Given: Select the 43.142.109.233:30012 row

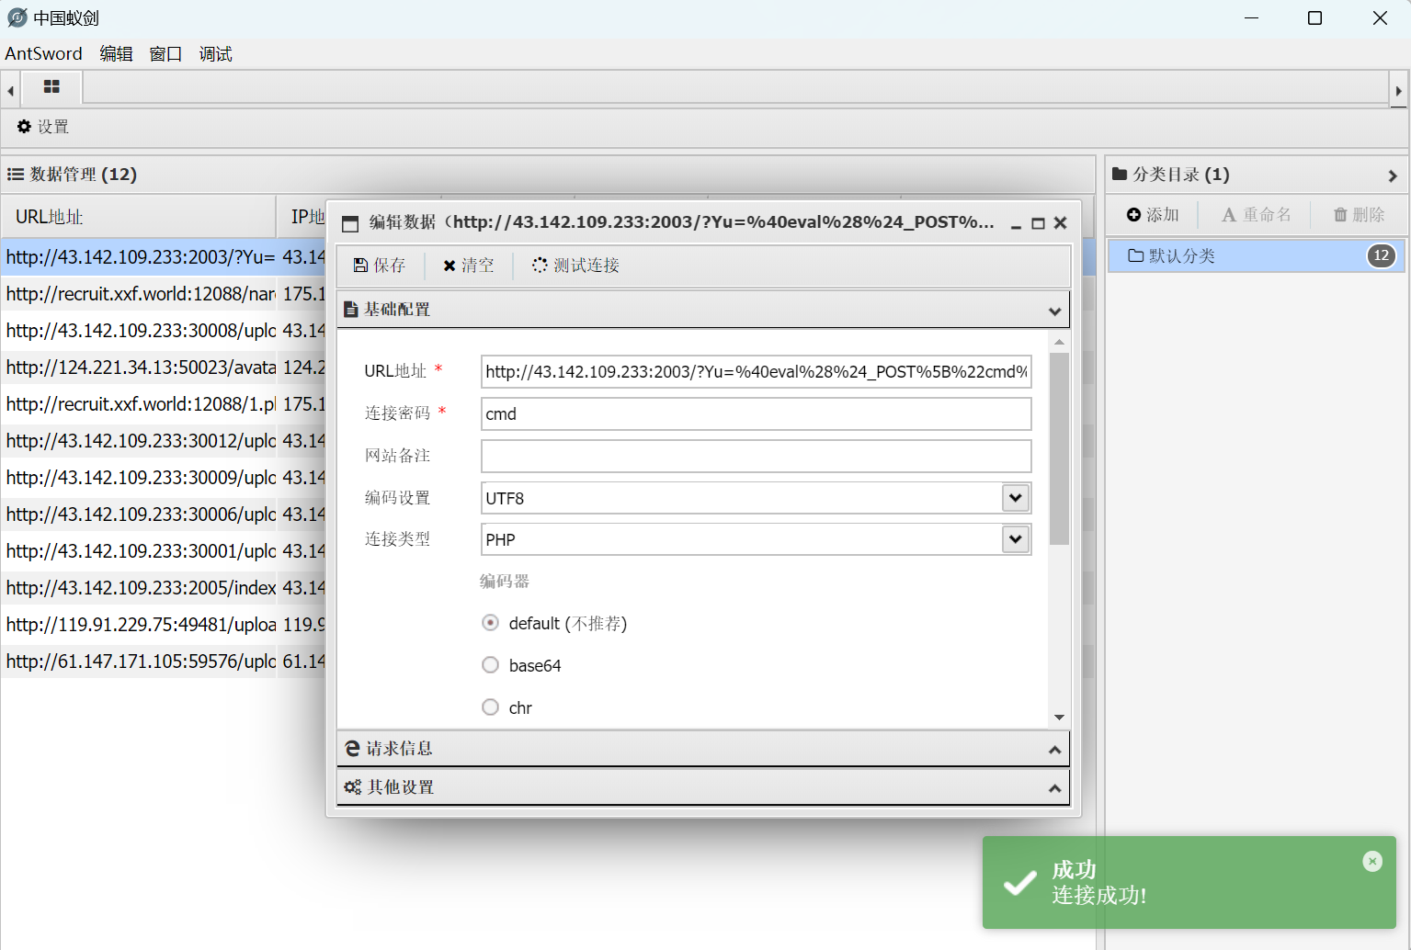Looking at the screenshot, I should pyautogui.click(x=164, y=441).
